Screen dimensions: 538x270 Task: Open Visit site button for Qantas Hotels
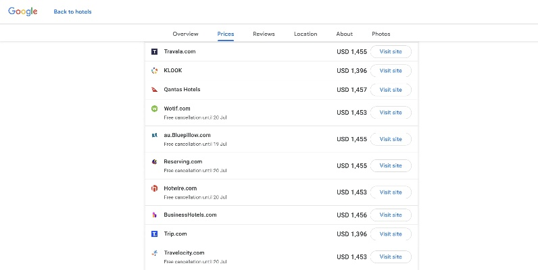coord(391,90)
